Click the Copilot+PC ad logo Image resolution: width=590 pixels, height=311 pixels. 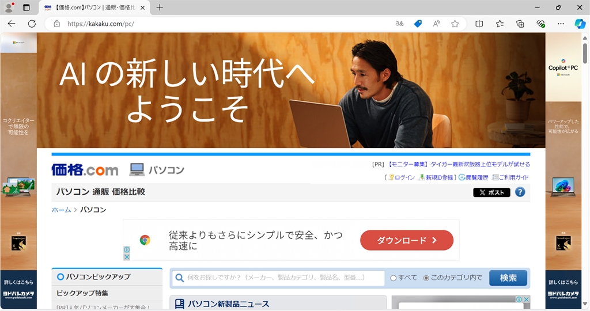[x=563, y=68]
